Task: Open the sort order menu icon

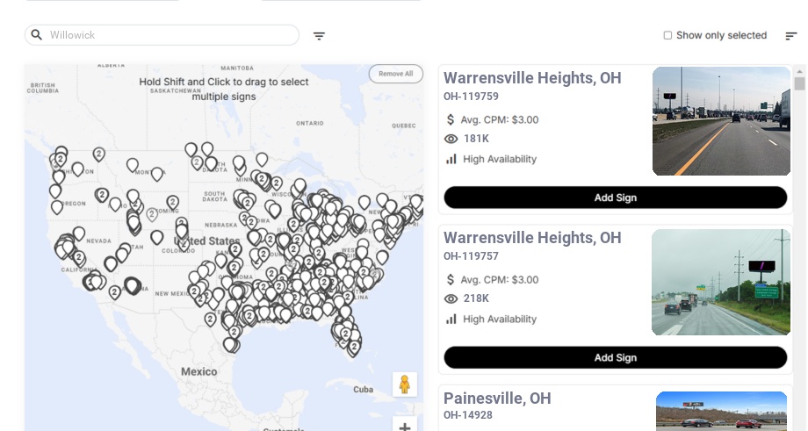Action: pyautogui.click(x=791, y=36)
